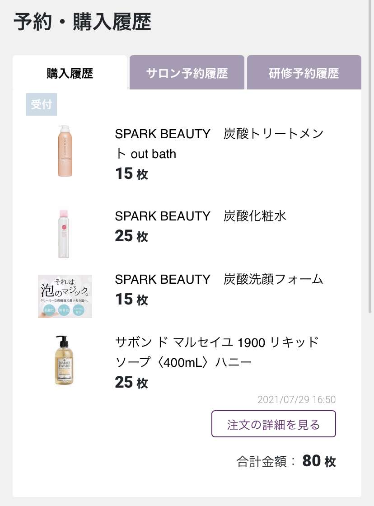Open the 炭酸トリートメント out bath product title
374x506 pixels.
click(x=219, y=144)
